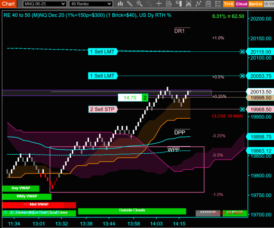Open the strategies icon in toolbar

pos(208,4)
